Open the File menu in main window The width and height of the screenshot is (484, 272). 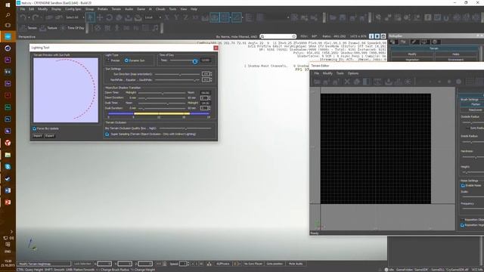(x=23, y=9)
